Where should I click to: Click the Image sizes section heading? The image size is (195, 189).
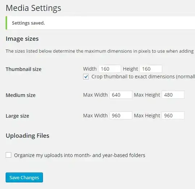coord(22,39)
